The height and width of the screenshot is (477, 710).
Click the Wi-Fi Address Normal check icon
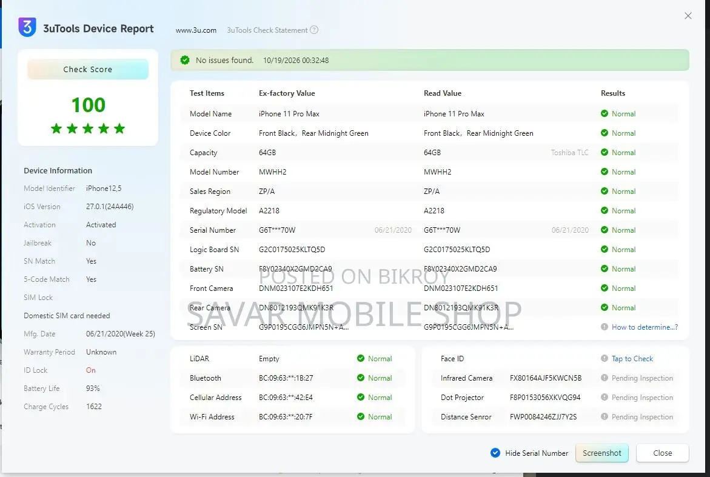(x=360, y=417)
